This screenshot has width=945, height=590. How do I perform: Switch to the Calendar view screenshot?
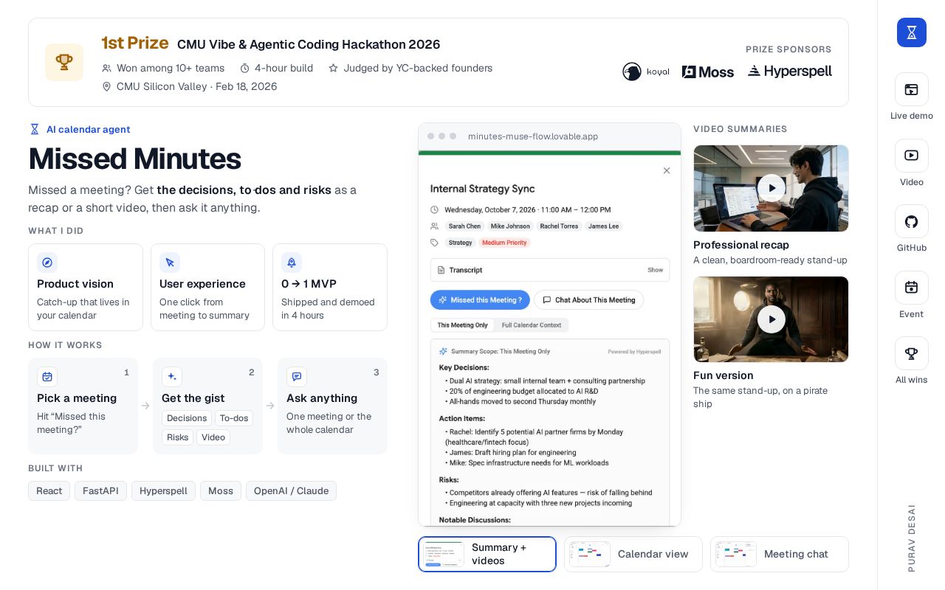click(x=633, y=554)
